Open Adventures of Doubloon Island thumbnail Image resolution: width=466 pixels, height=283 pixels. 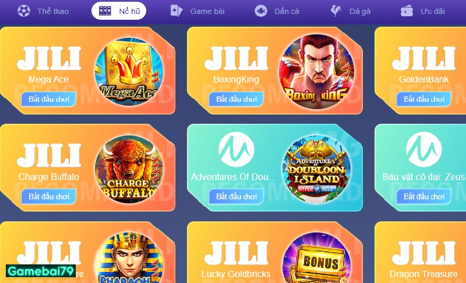tap(316, 169)
